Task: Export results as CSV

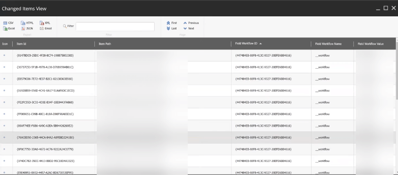Action: [x=8, y=23]
